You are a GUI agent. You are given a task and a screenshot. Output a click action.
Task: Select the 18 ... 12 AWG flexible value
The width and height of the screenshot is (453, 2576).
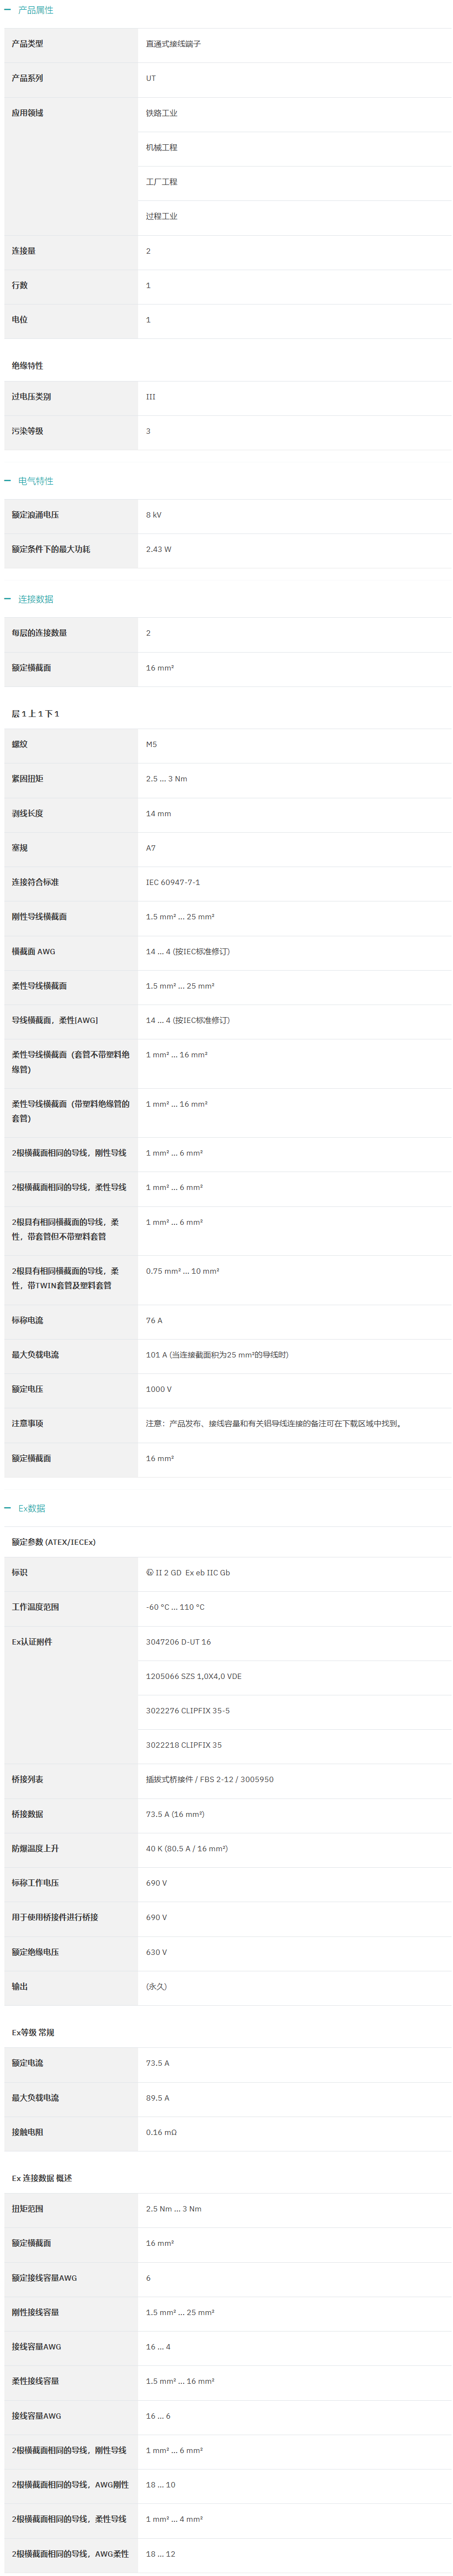tap(161, 2554)
